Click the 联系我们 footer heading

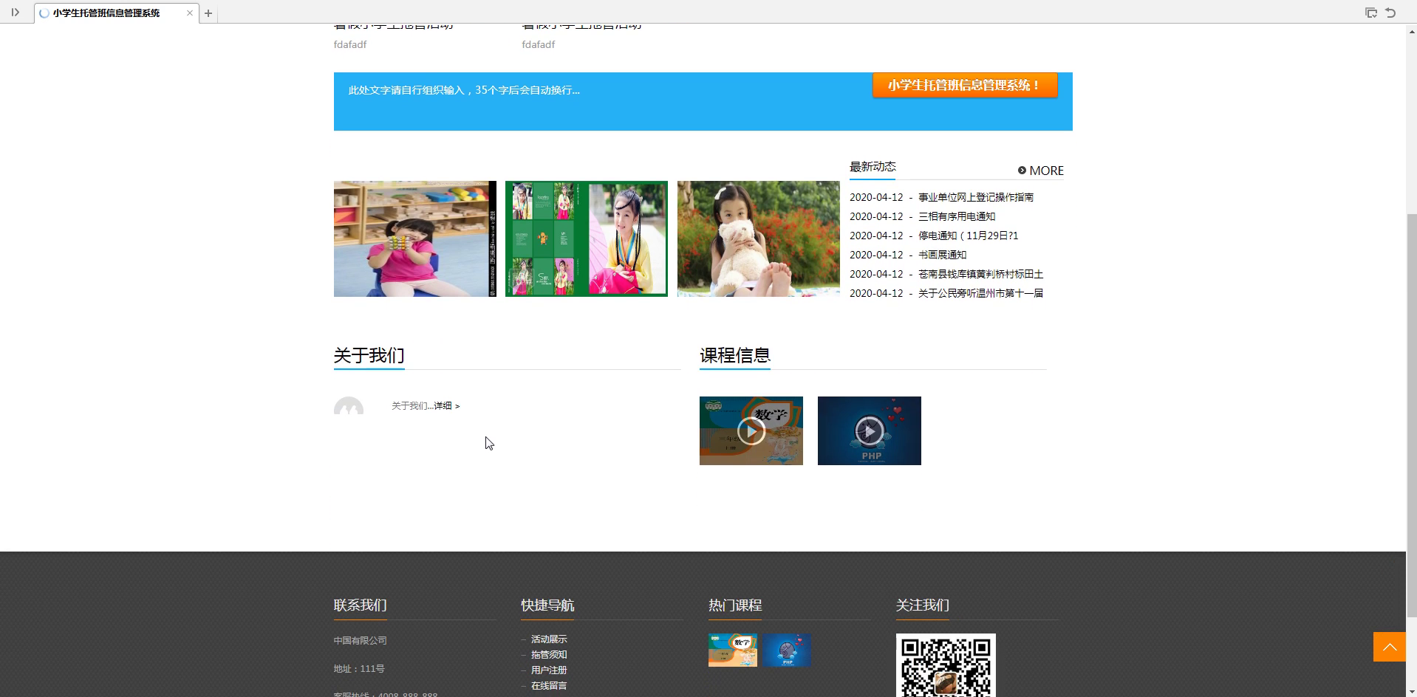[360, 605]
